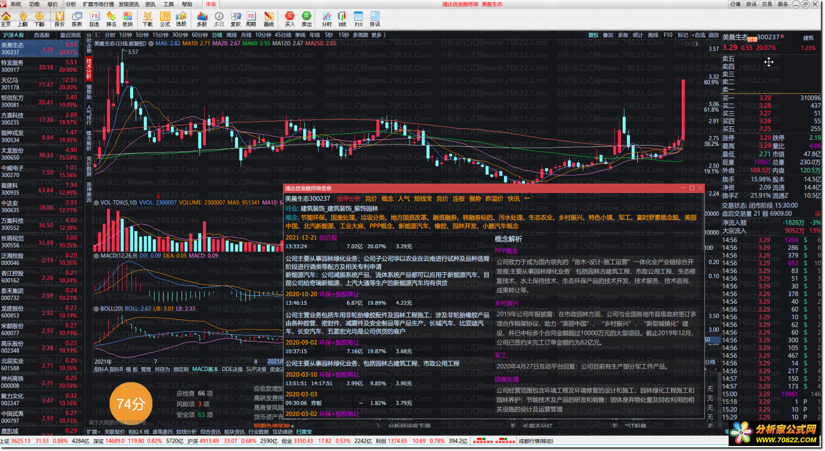Screen dimensions: 825x451
Task: Add stock via +自选 button
Action: coord(698,35)
